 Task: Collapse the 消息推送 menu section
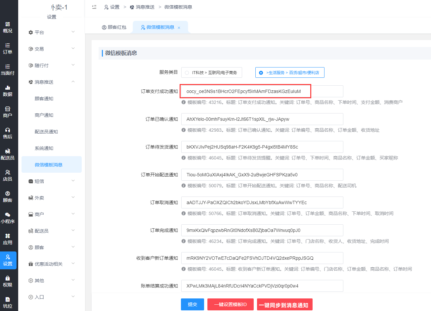pyautogui.click(x=52, y=82)
